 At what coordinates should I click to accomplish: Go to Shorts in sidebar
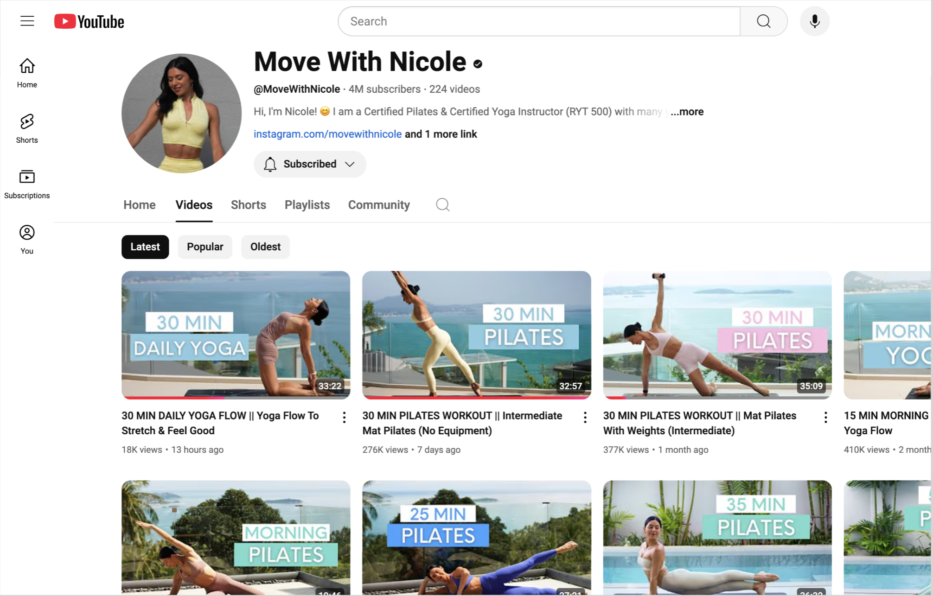[x=27, y=128]
